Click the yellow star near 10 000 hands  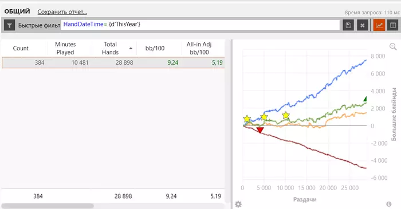coord(286,116)
